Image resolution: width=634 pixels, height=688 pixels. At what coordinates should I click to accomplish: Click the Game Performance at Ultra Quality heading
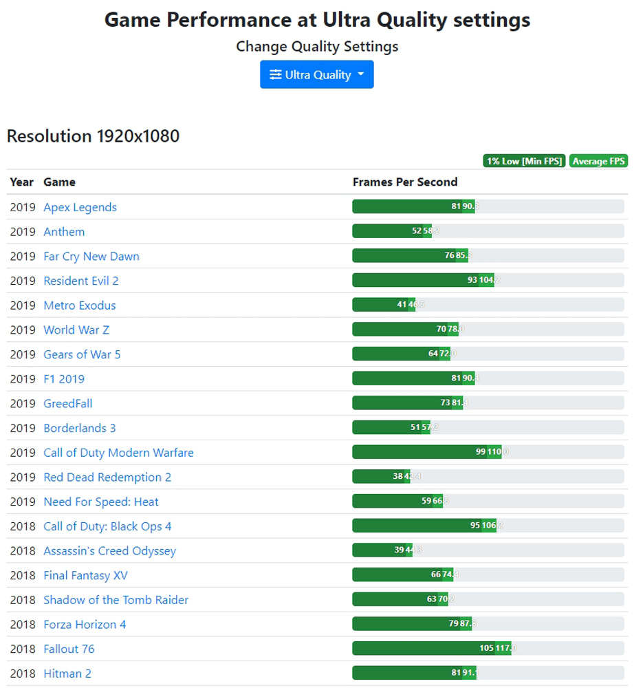(x=317, y=20)
